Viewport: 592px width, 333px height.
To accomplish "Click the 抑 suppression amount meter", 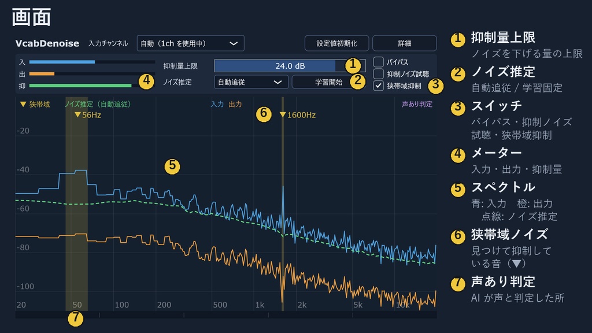I will point(92,86).
